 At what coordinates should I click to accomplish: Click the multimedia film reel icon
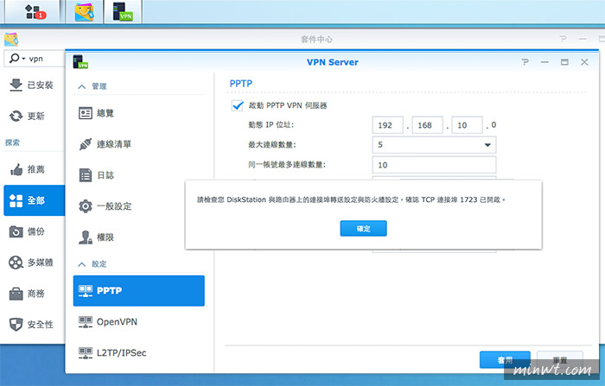tap(16, 263)
